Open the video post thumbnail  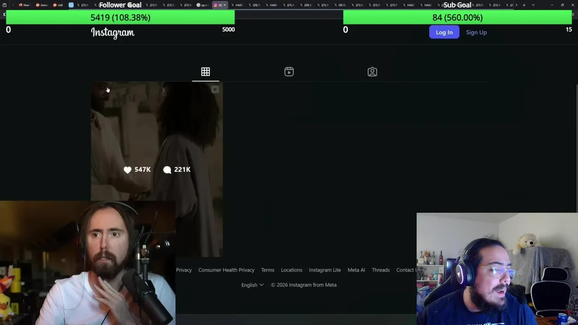click(157, 169)
